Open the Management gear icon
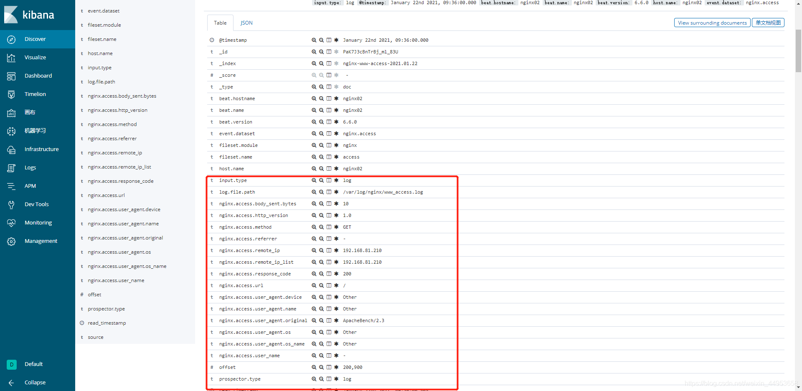Viewport: 802px width, 391px height. pyautogui.click(x=11, y=241)
